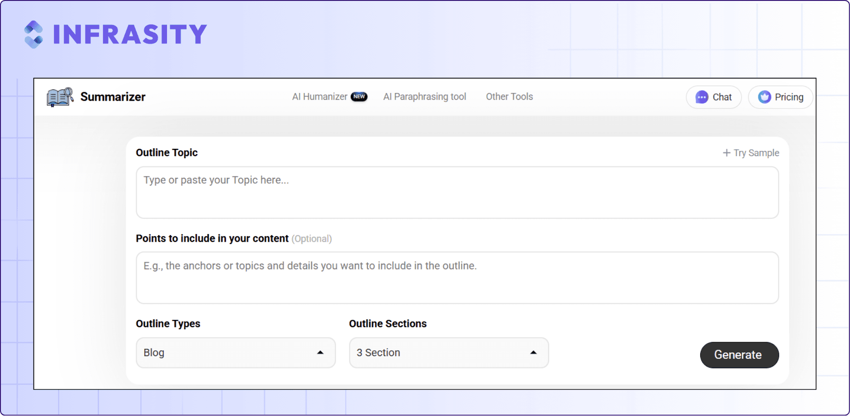Click the plus icon beside Try Sample
The width and height of the screenshot is (850, 416).
tap(726, 153)
